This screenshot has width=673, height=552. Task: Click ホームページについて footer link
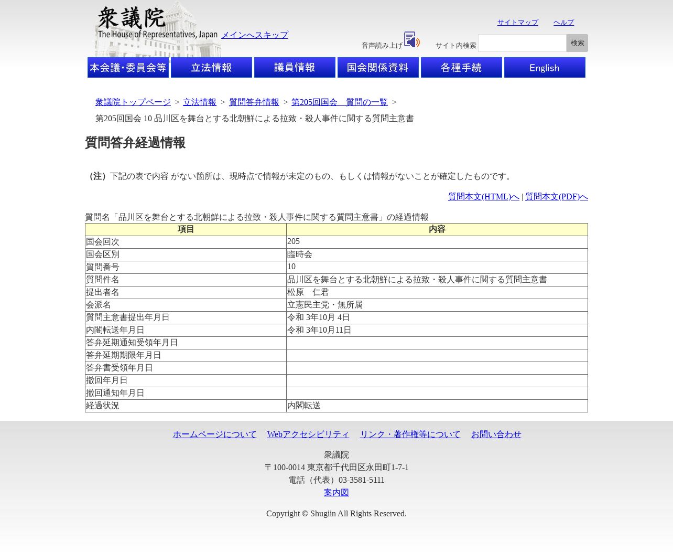point(215,434)
